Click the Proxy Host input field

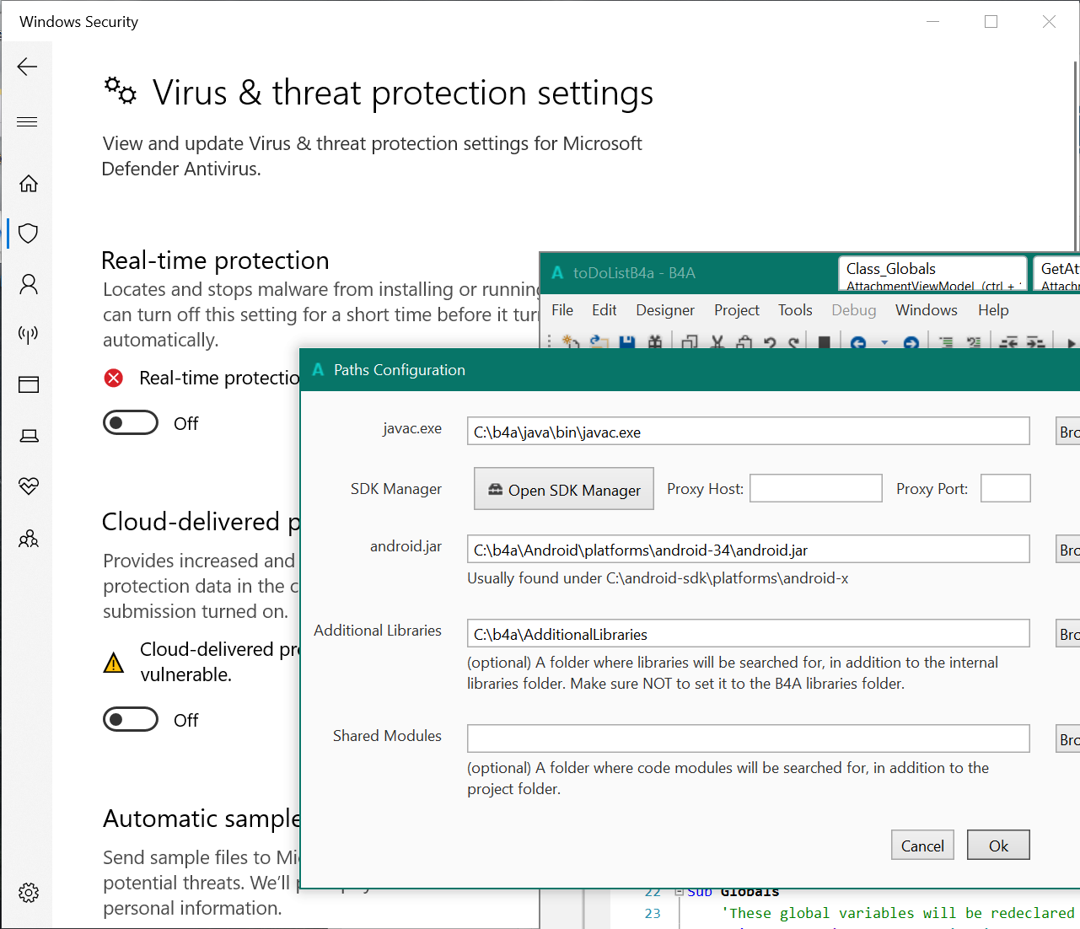(x=815, y=488)
